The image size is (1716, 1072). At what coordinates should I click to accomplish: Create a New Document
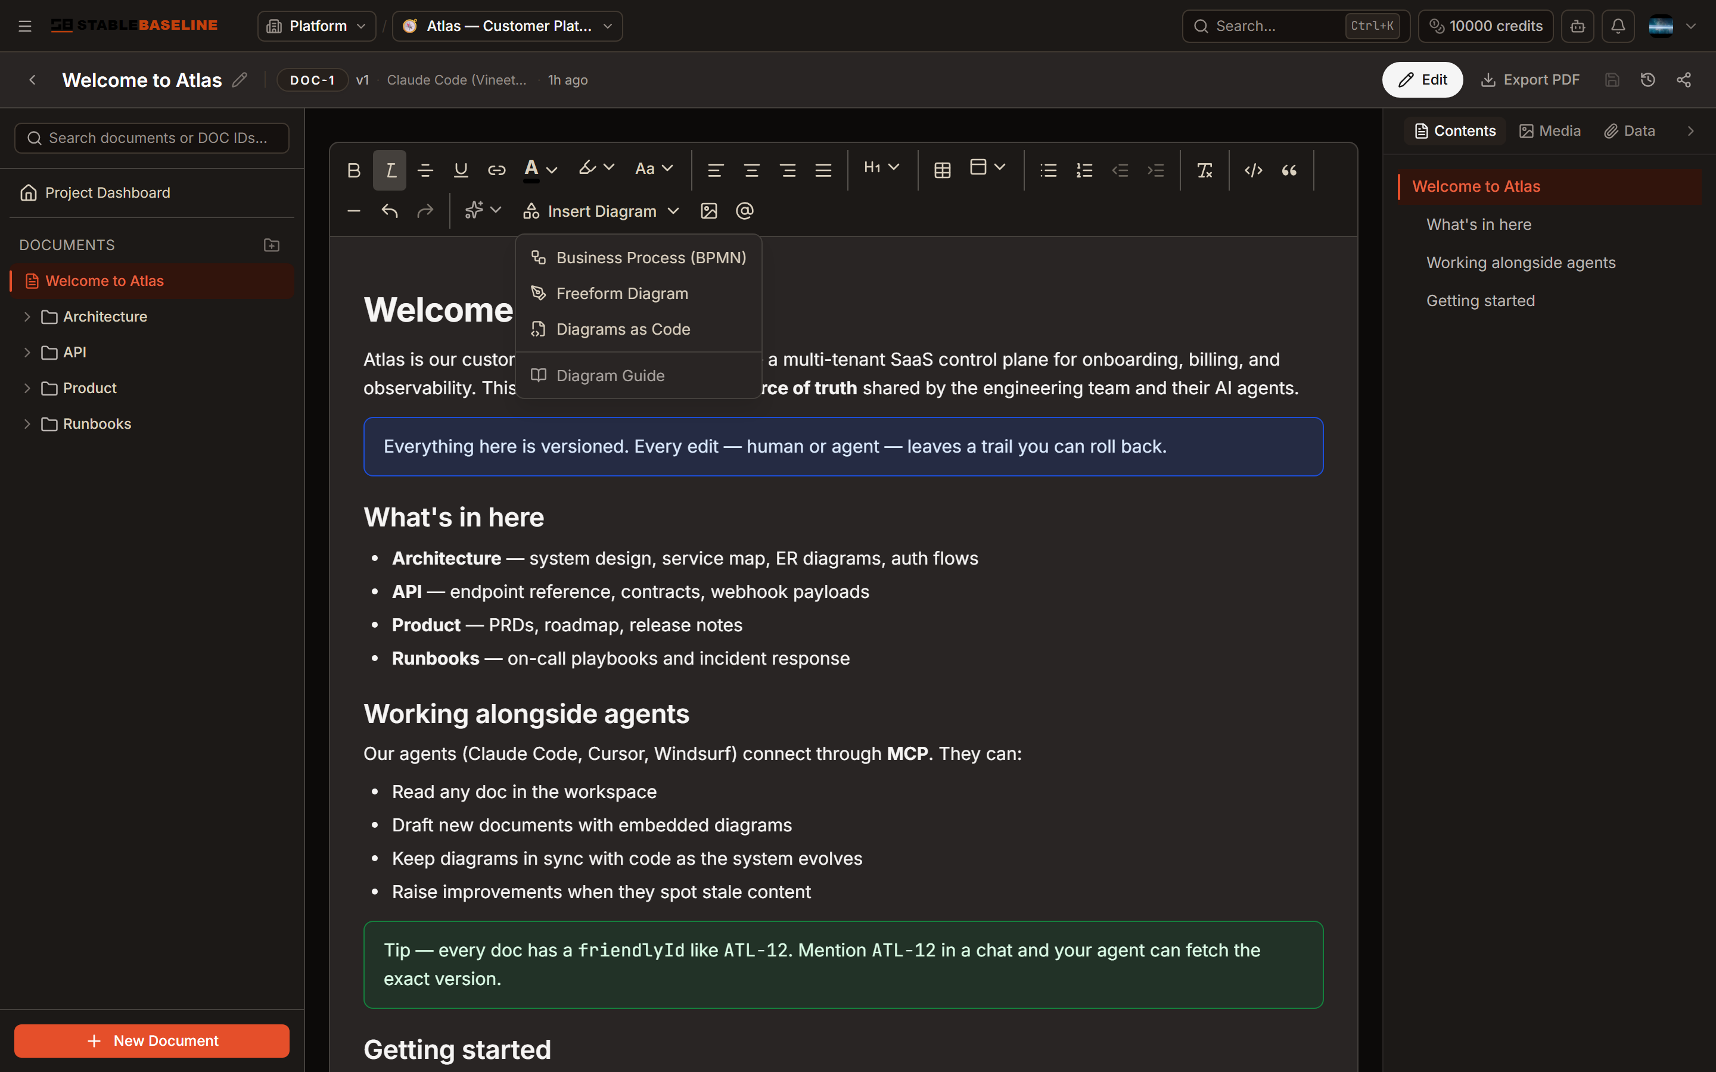[152, 1041]
